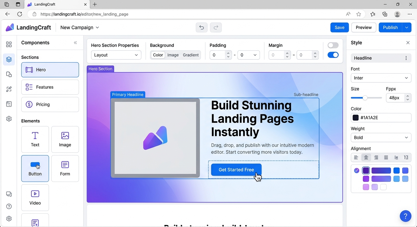Image resolution: width=417 pixels, height=227 pixels.
Task: Select the Text element tile
Action: coord(35,140)
